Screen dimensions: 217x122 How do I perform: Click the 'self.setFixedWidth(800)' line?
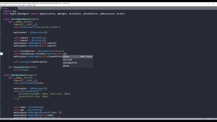point(28,83)
